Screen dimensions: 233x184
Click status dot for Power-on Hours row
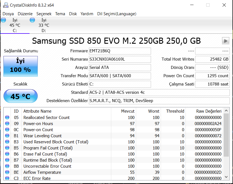pyautogui.click(x=7, y=123)
